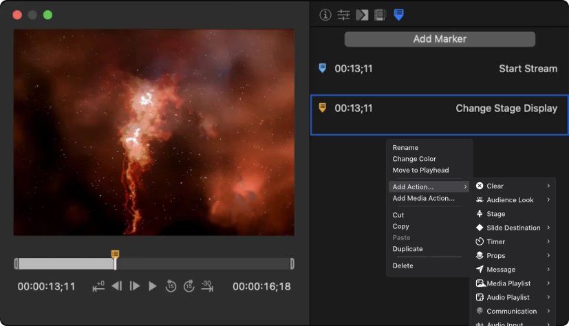Choose Duplicate from the context menu
This screenshot has height=326, width=569.
[407, 249]
